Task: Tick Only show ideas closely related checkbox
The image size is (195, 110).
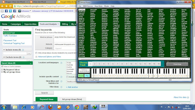Action: pos(36,53)
